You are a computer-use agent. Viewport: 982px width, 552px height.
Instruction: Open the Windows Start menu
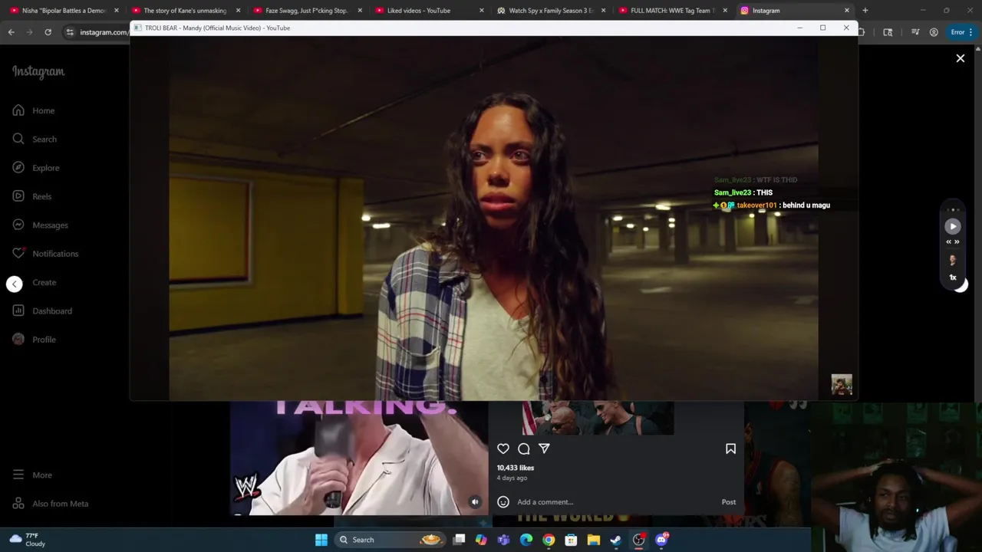[x=321, y=540]
